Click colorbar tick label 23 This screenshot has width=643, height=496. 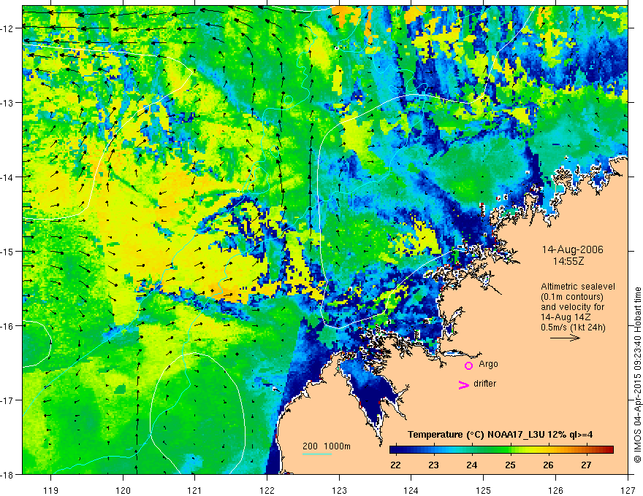pyautogui.click(x=434, y=465)
